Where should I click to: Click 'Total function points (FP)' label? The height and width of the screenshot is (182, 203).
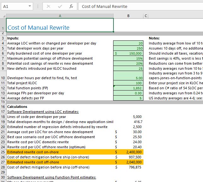click(27, 88)
